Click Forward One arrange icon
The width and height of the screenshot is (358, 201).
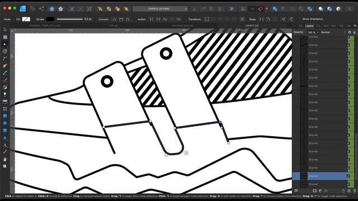tap(117, 9)
